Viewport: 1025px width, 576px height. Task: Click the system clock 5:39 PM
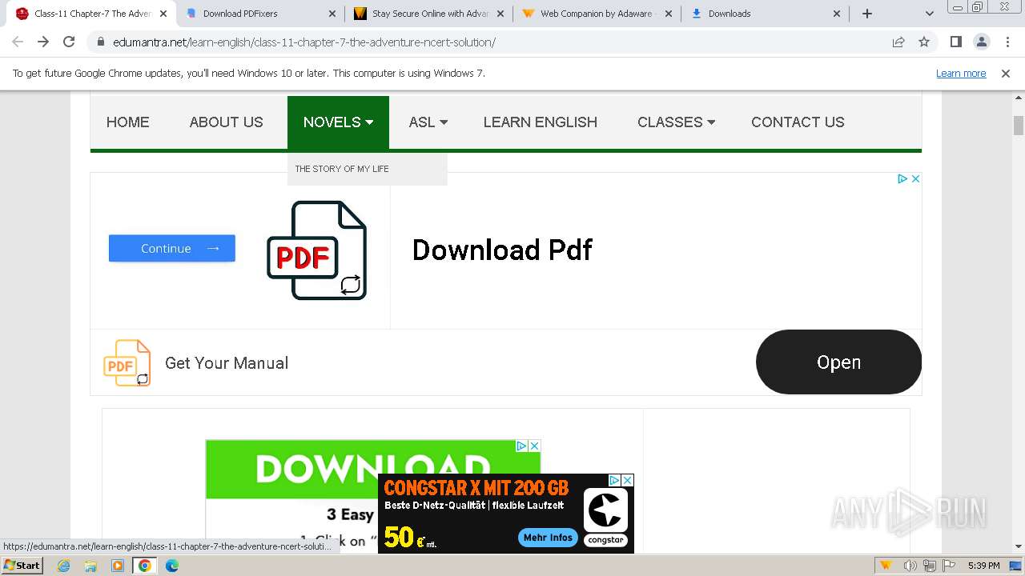983,566
